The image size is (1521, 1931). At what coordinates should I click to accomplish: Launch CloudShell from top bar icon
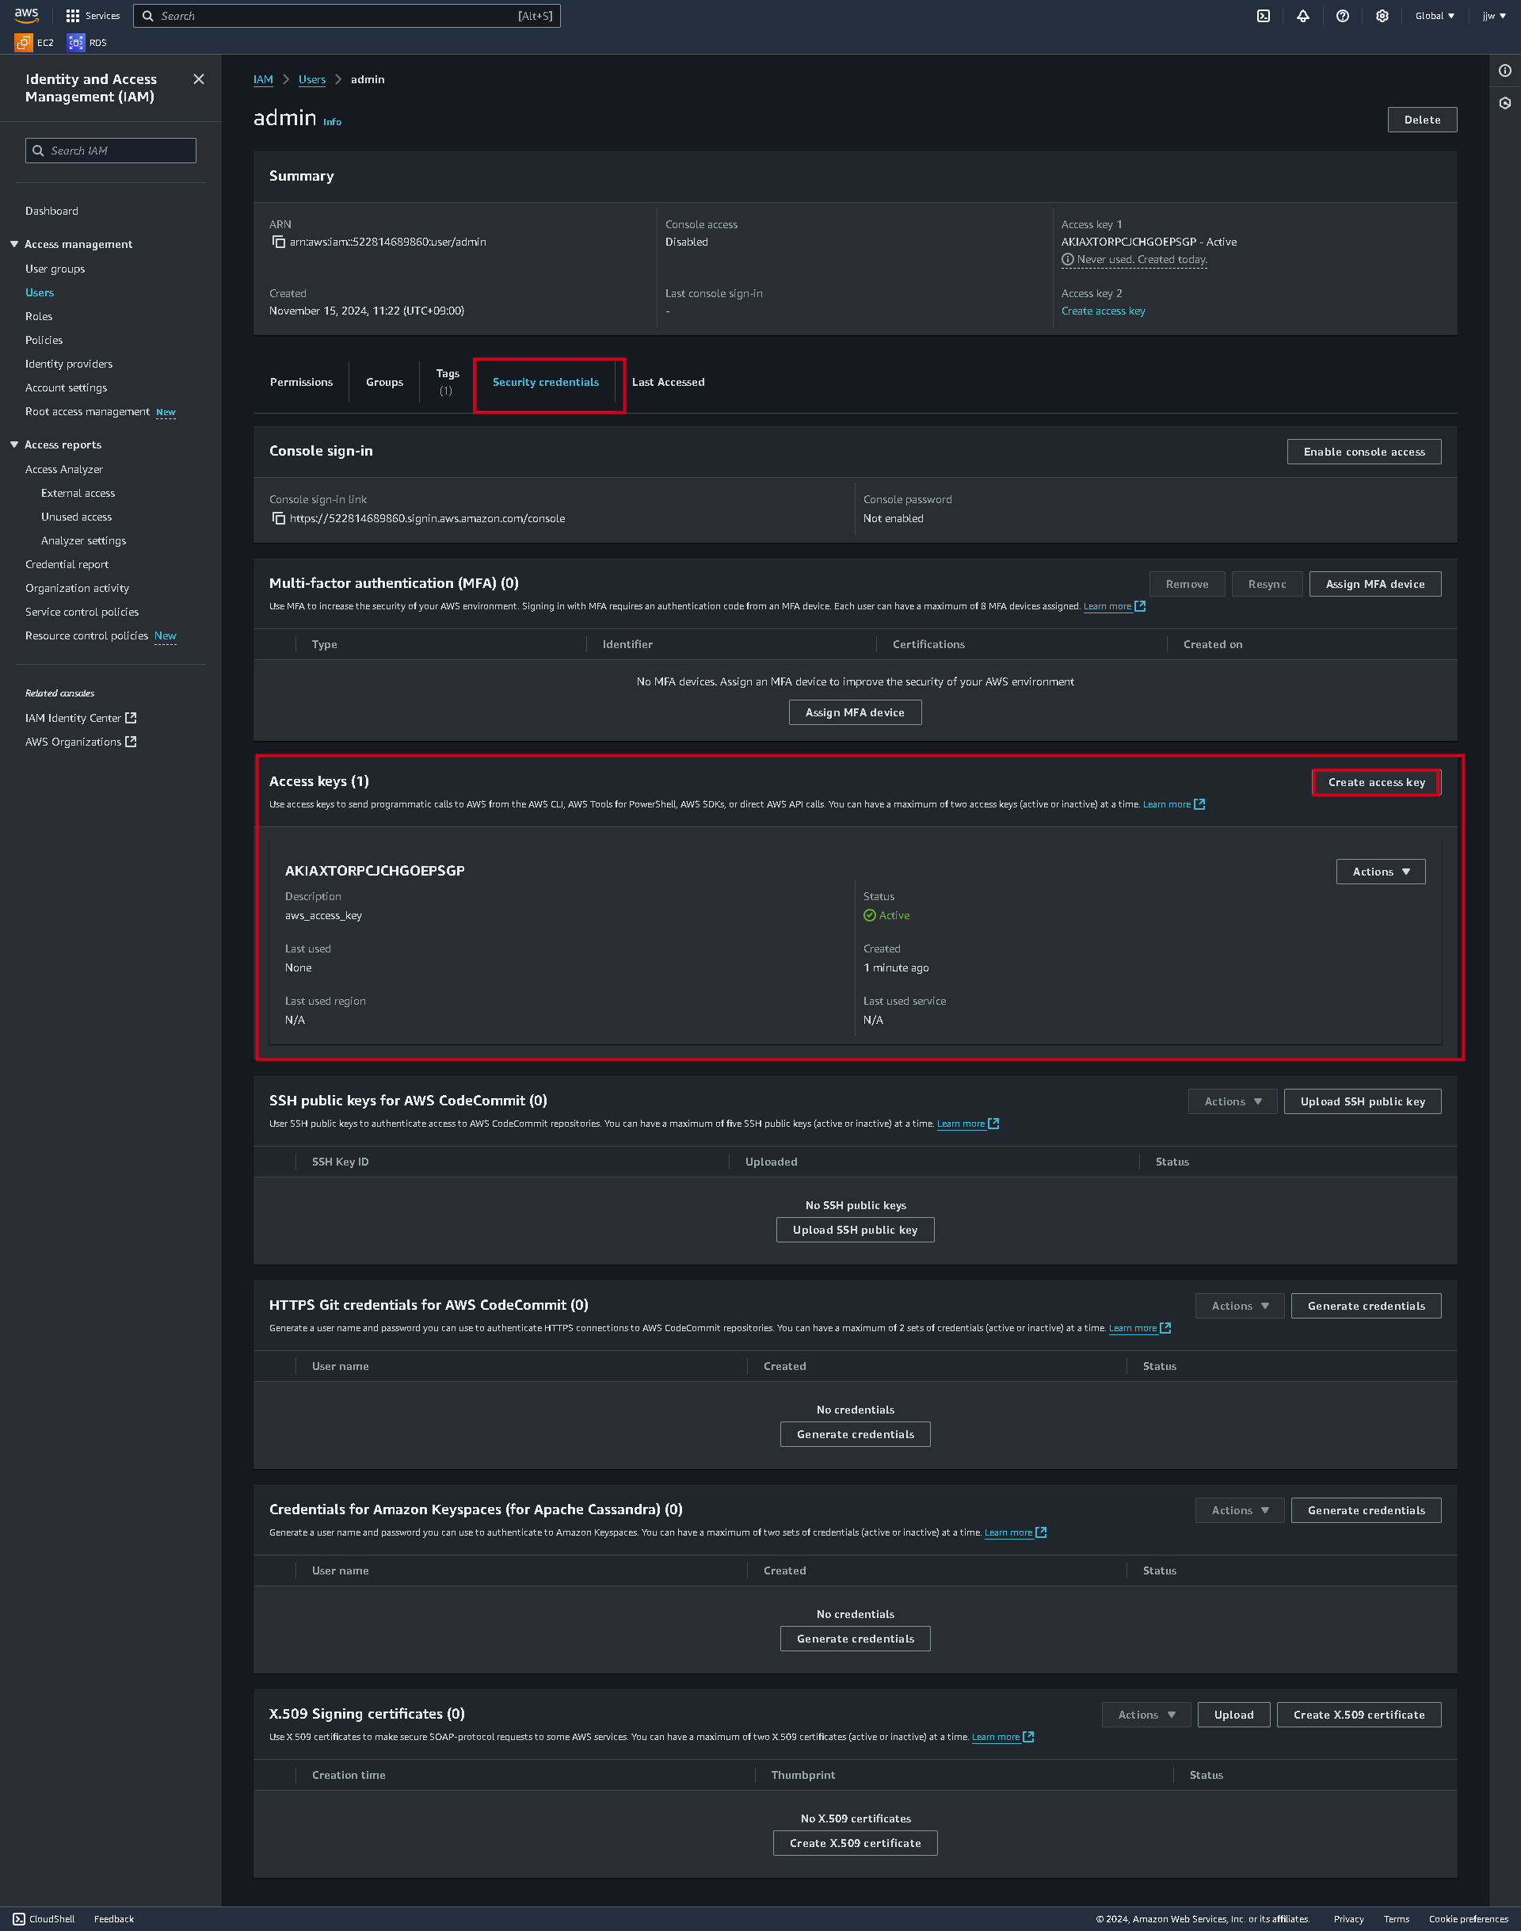click(1263, 16)
